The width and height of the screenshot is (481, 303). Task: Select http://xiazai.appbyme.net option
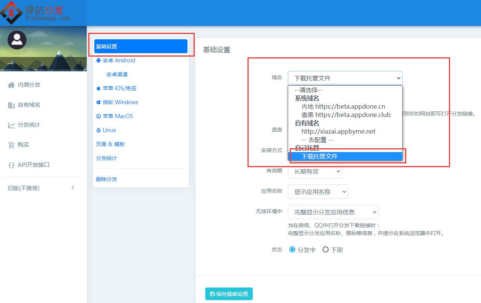pyautogui.click(x=345, y=131)
